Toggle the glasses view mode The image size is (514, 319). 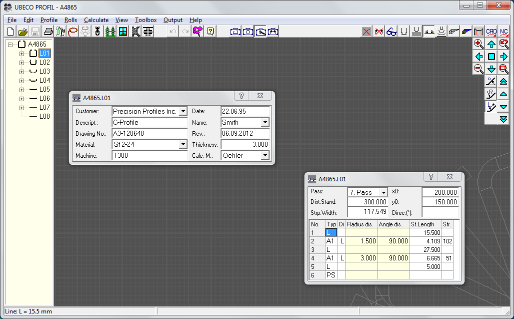[390, 31]
